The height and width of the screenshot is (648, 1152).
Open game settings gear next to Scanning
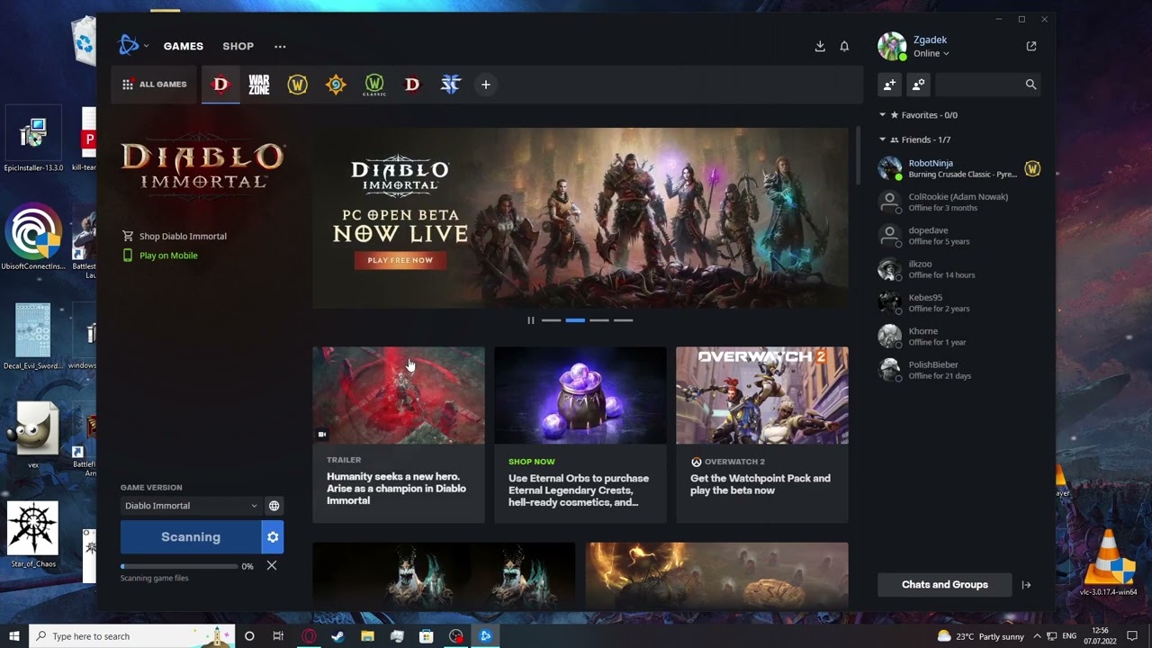click(x=273, y=537)
